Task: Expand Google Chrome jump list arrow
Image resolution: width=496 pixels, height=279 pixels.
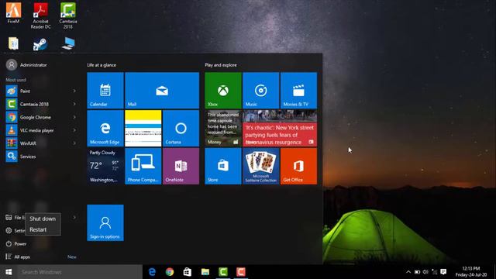Action: [74, 117]
